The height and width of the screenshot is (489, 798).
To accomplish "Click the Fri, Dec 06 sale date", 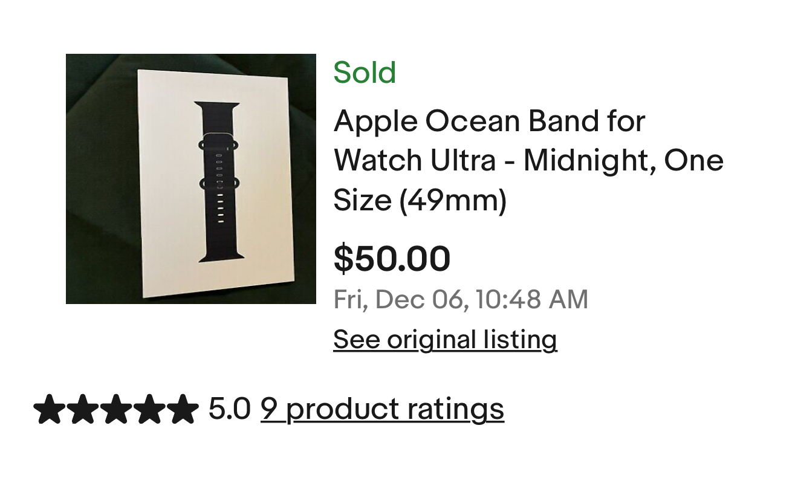I will (x=400, y=300).
